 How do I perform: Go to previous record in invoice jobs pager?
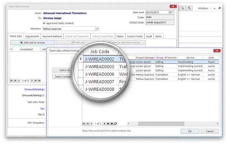click(x=19, y=81)
